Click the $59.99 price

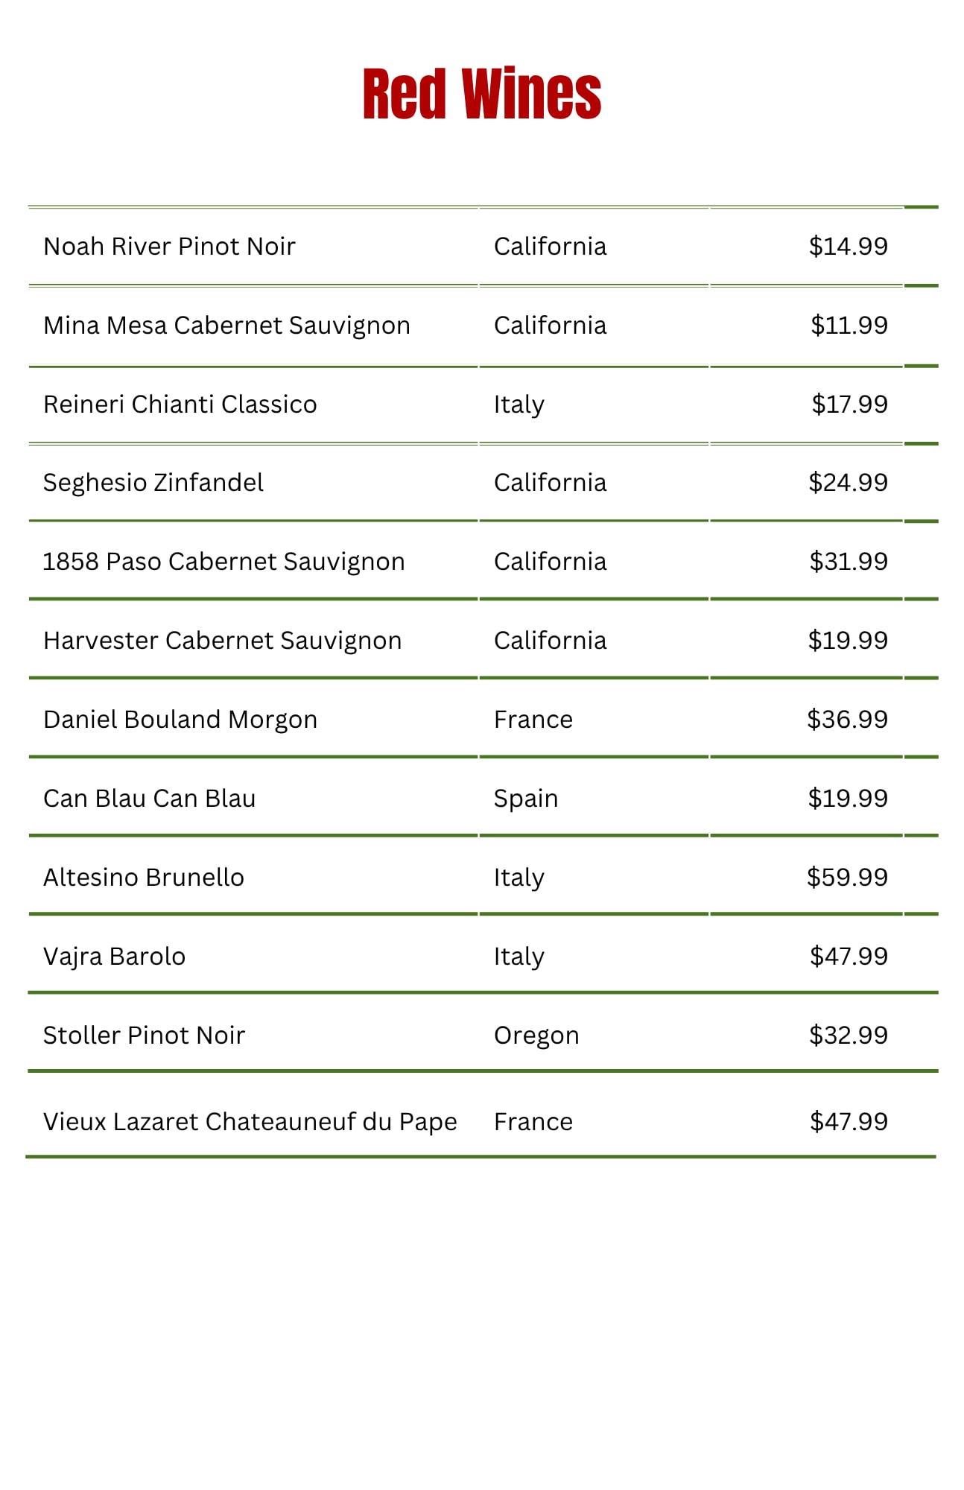[x=847, y=878]
